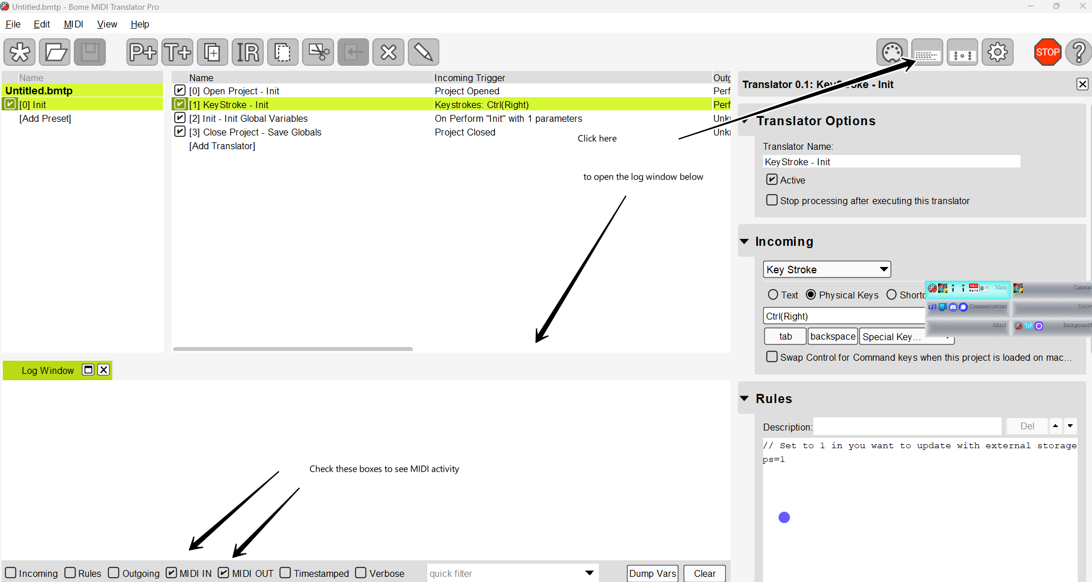This screenshot has height=582, width=1092.
Task: Show the log window via keyboard-like icon
Action: pos(927,52)
